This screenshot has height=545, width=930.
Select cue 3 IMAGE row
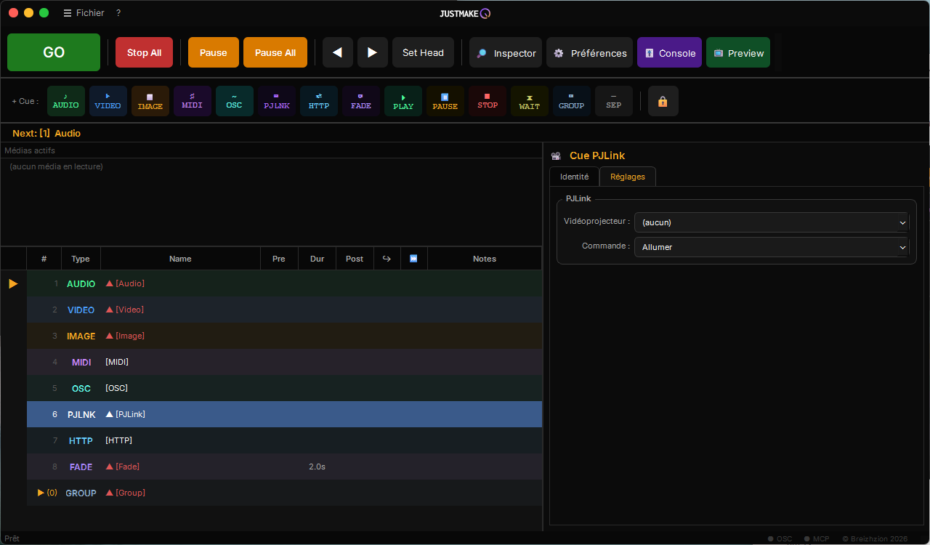(284, 336)
